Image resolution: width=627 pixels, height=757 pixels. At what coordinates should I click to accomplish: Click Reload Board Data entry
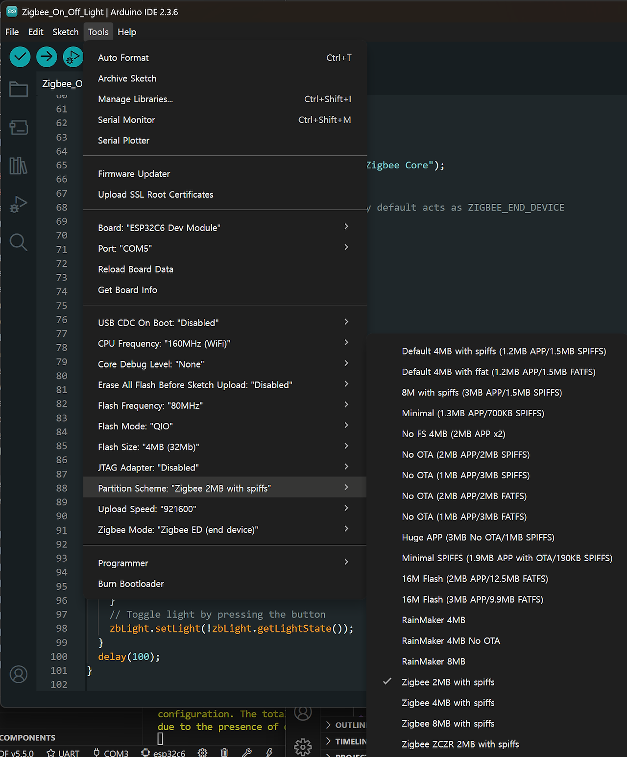tap(225, 269)
